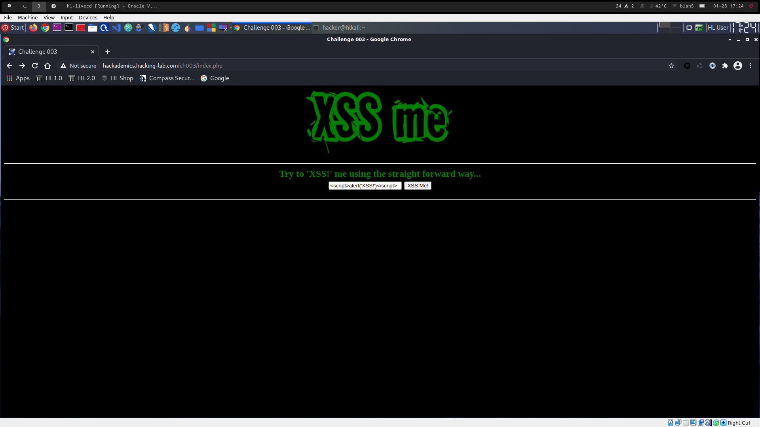This screenshot has height=427, width=760.
Task: Open the Chrome profile avatar
Action: coord(738,66)
